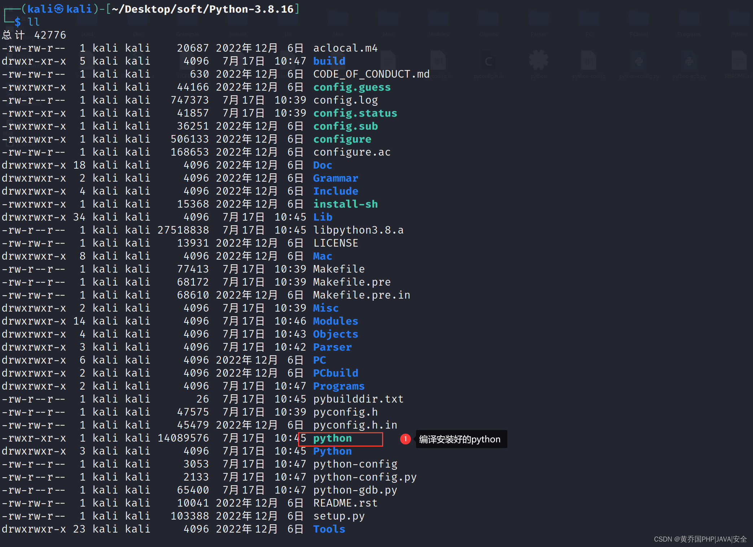Select the Parser directory name
This screenshot has height=547, width=753.
(x=332, y=347)
